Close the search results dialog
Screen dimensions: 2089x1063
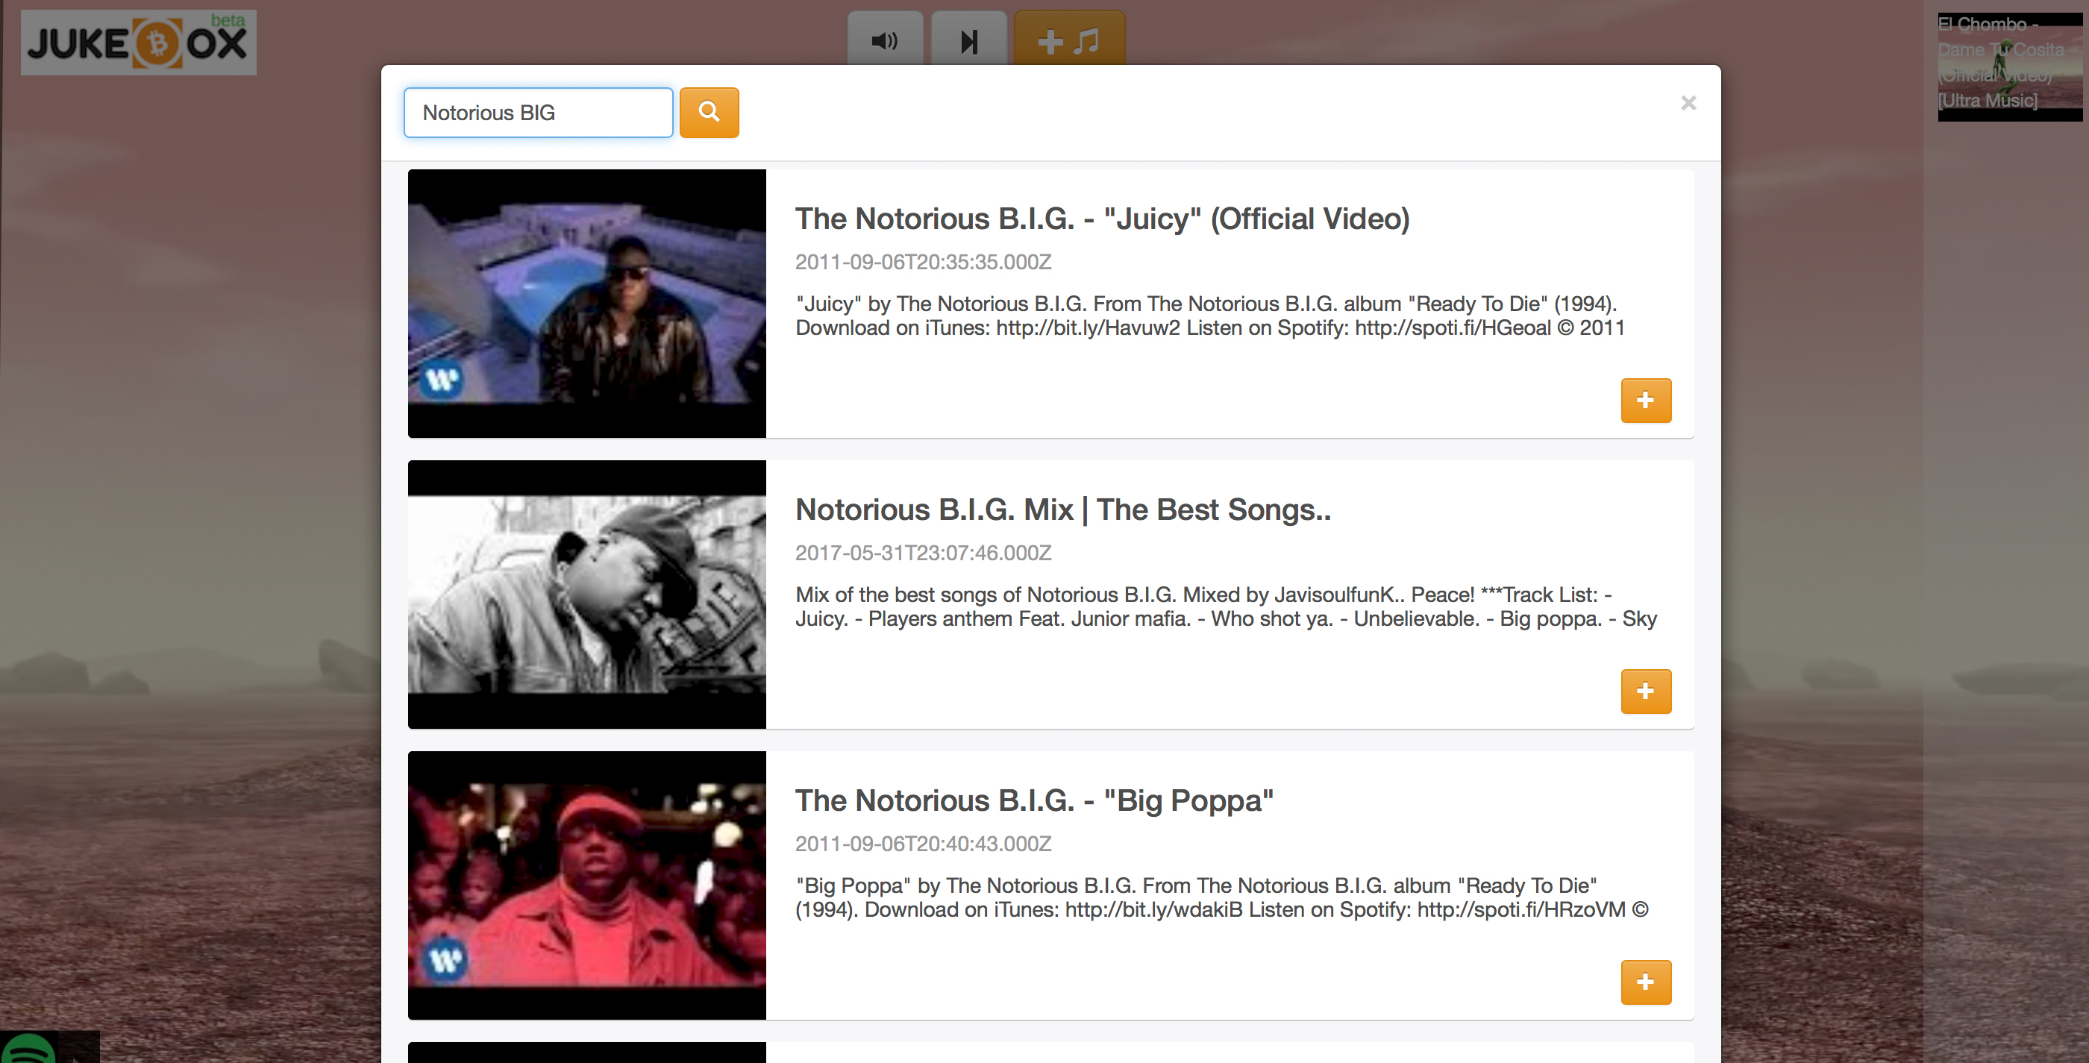1688,103
